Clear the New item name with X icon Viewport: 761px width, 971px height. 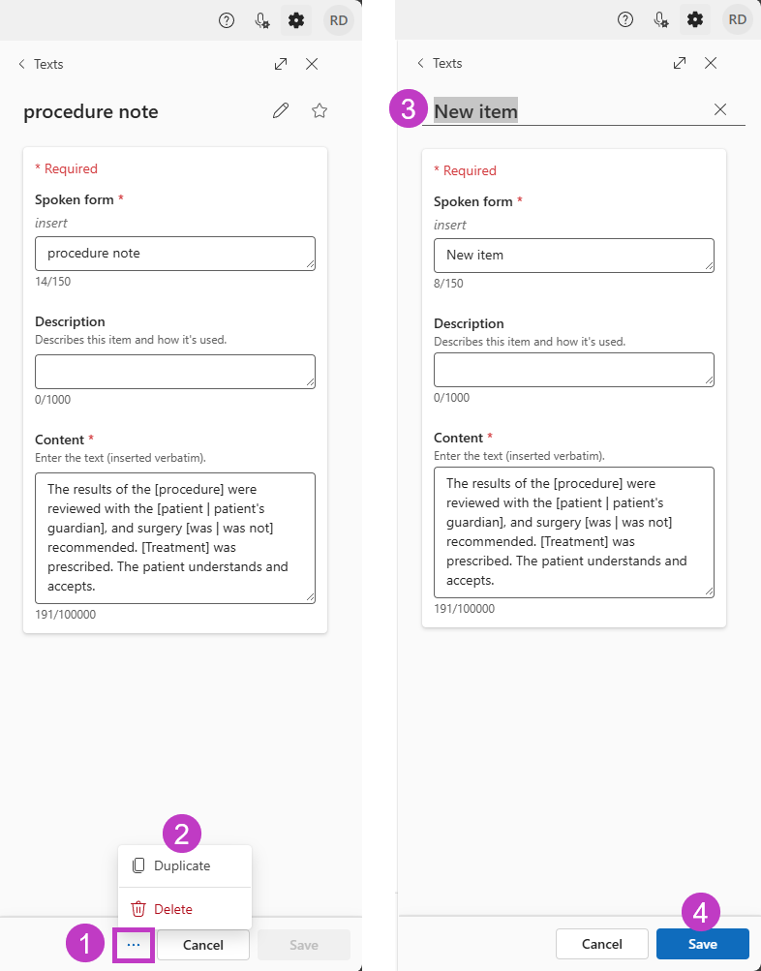(x=720, y=109)
